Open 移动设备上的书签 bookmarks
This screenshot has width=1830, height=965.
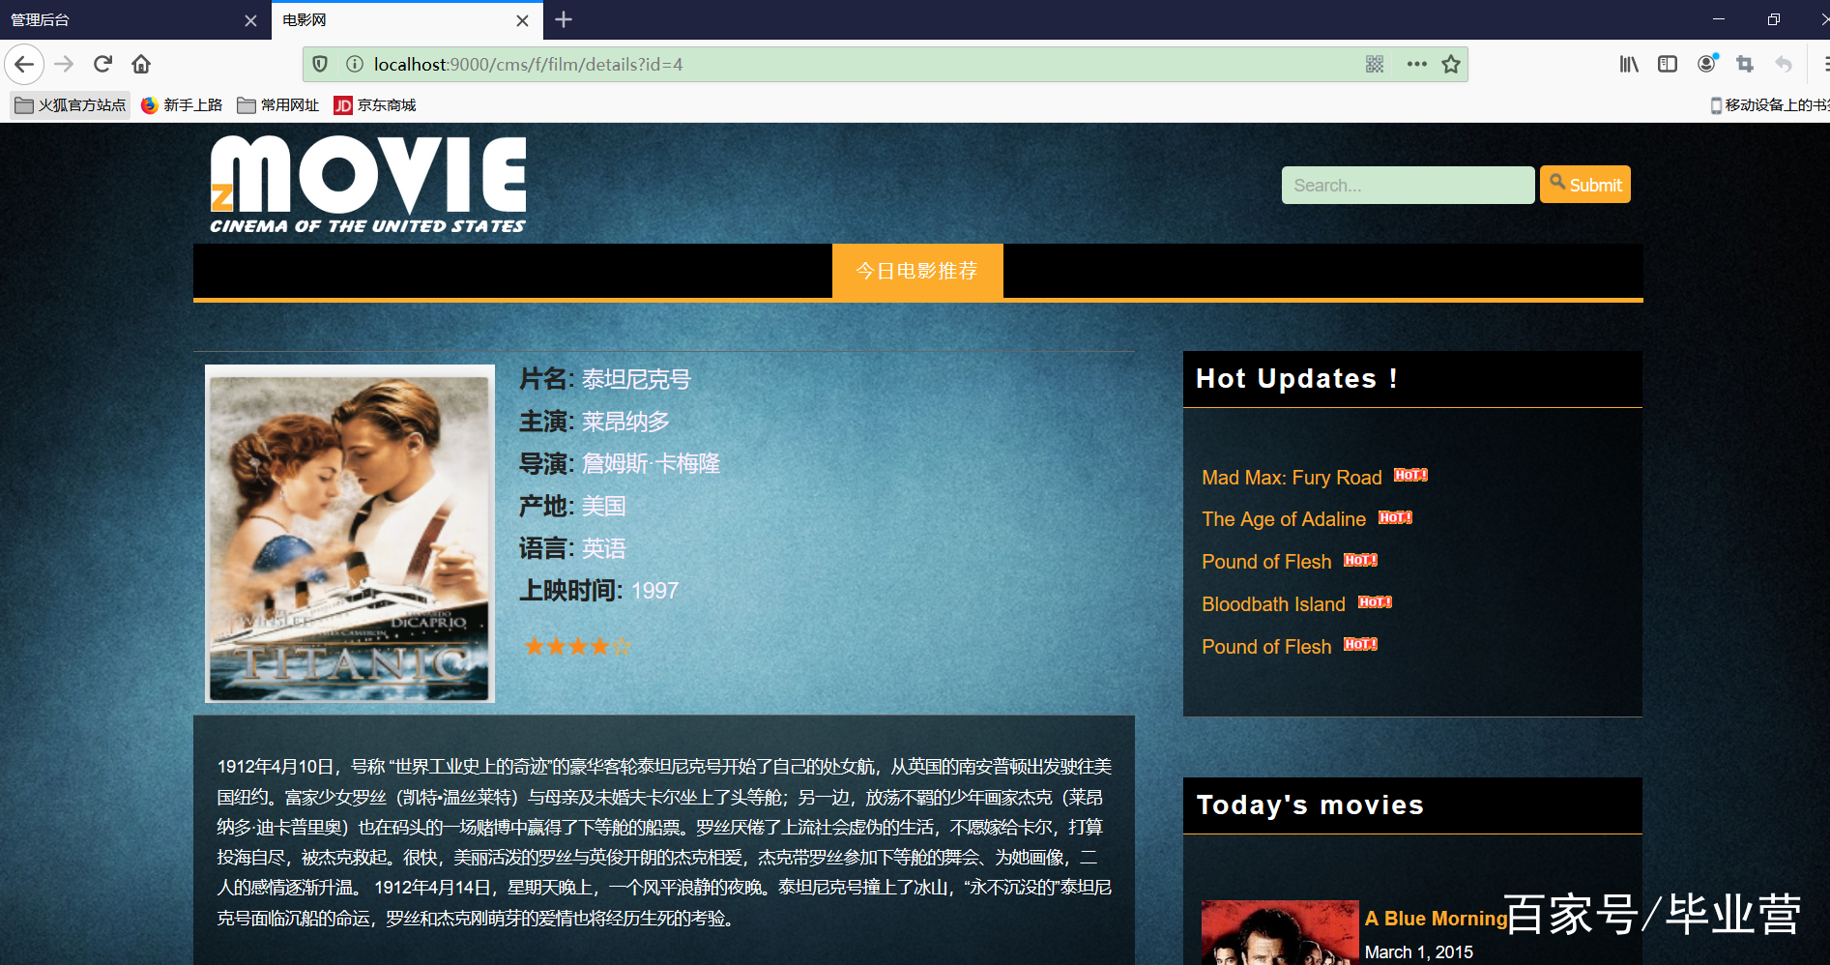1769,105
